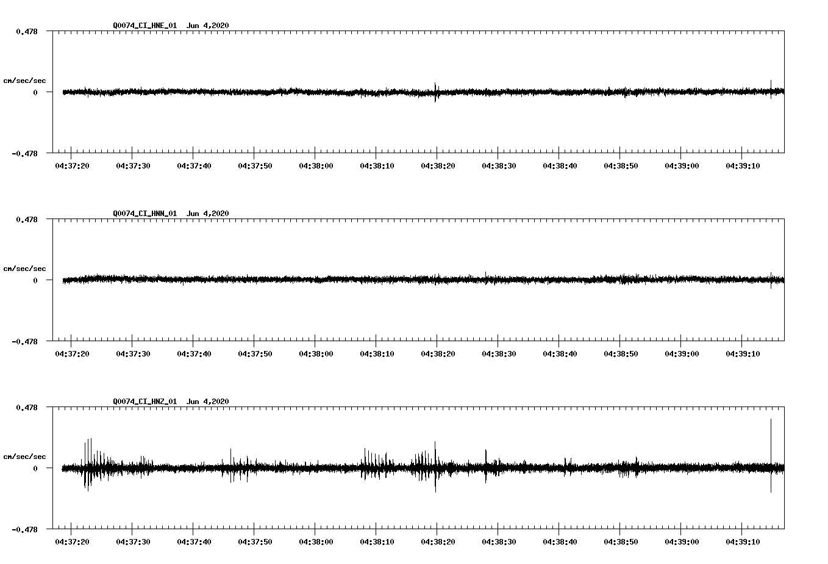828x564 pixels.
Task: Click 04:37:40 label on HNZ time axis
Action: click(194, 542)
